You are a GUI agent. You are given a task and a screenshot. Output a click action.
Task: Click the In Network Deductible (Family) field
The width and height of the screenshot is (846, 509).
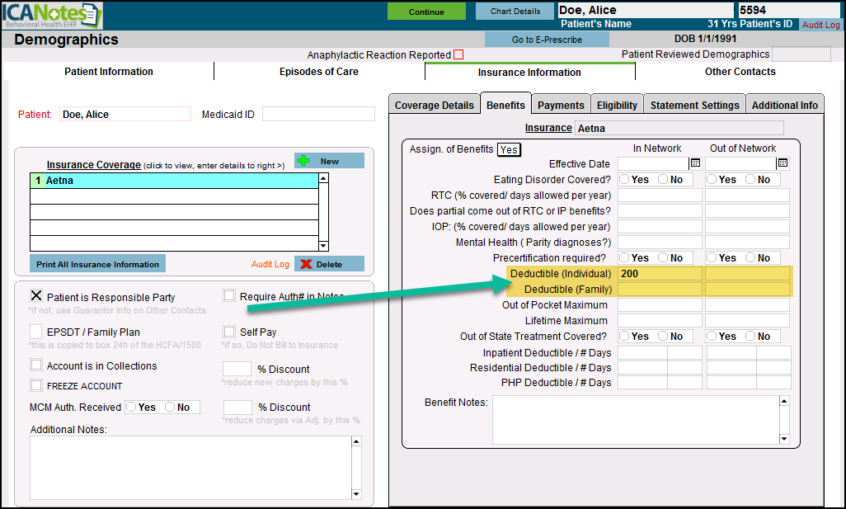pos(660,289)
